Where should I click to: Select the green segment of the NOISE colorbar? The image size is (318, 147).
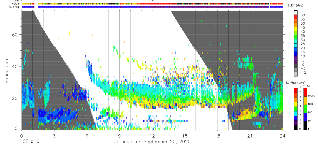click(x=305, y=109)
